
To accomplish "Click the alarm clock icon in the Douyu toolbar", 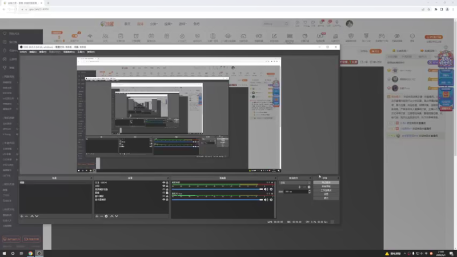I will tap(136, 36).
